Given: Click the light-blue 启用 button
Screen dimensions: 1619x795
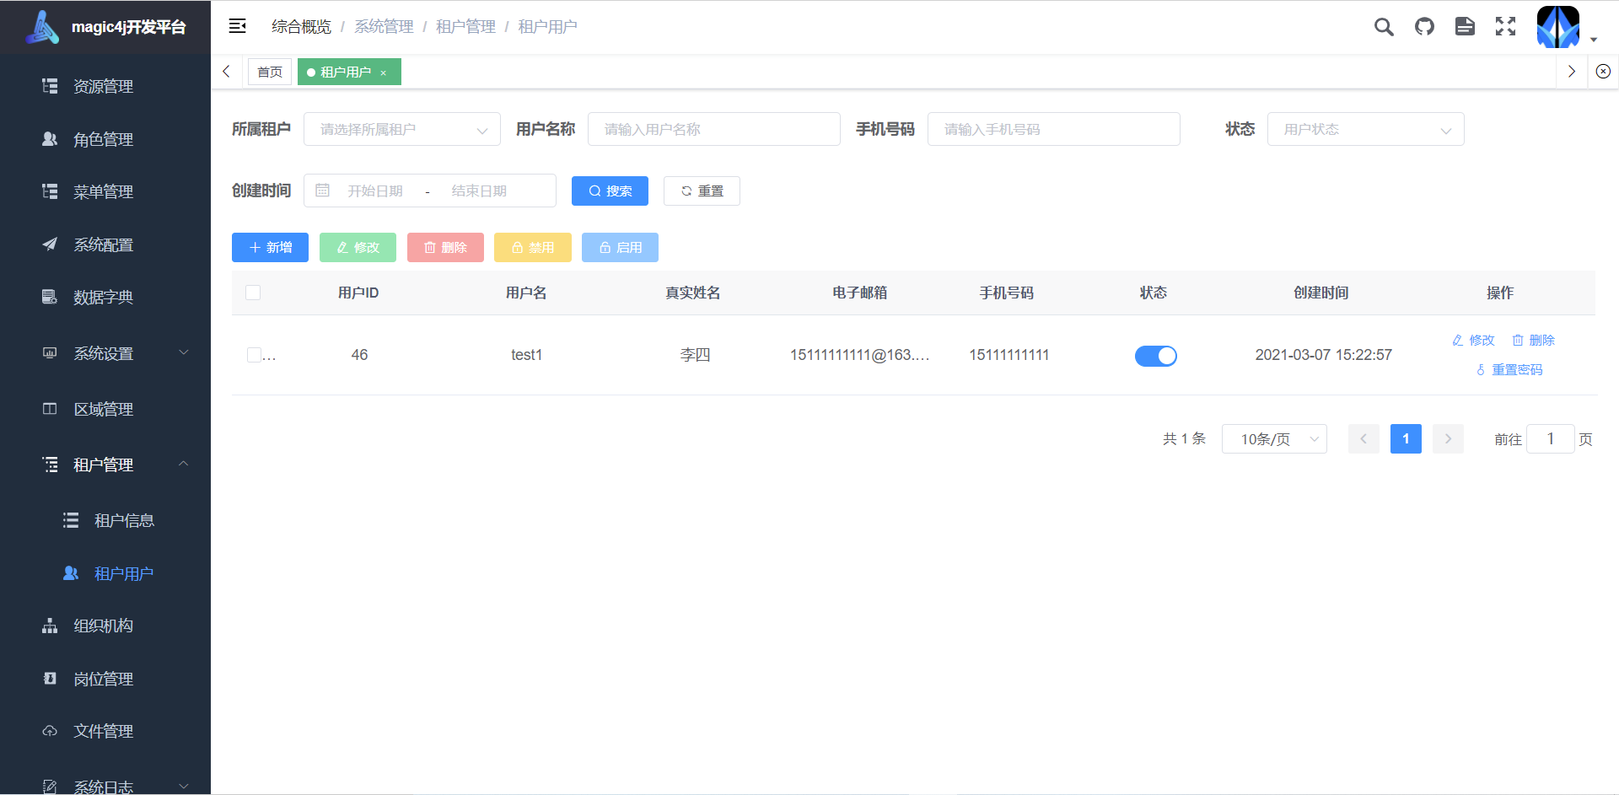Looking at the screenshot, I should point(620,247).
